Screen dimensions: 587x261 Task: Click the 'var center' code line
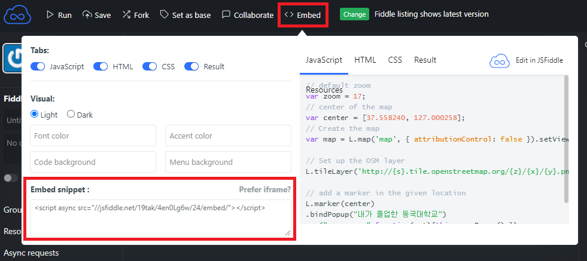click(x=385, y=118)
